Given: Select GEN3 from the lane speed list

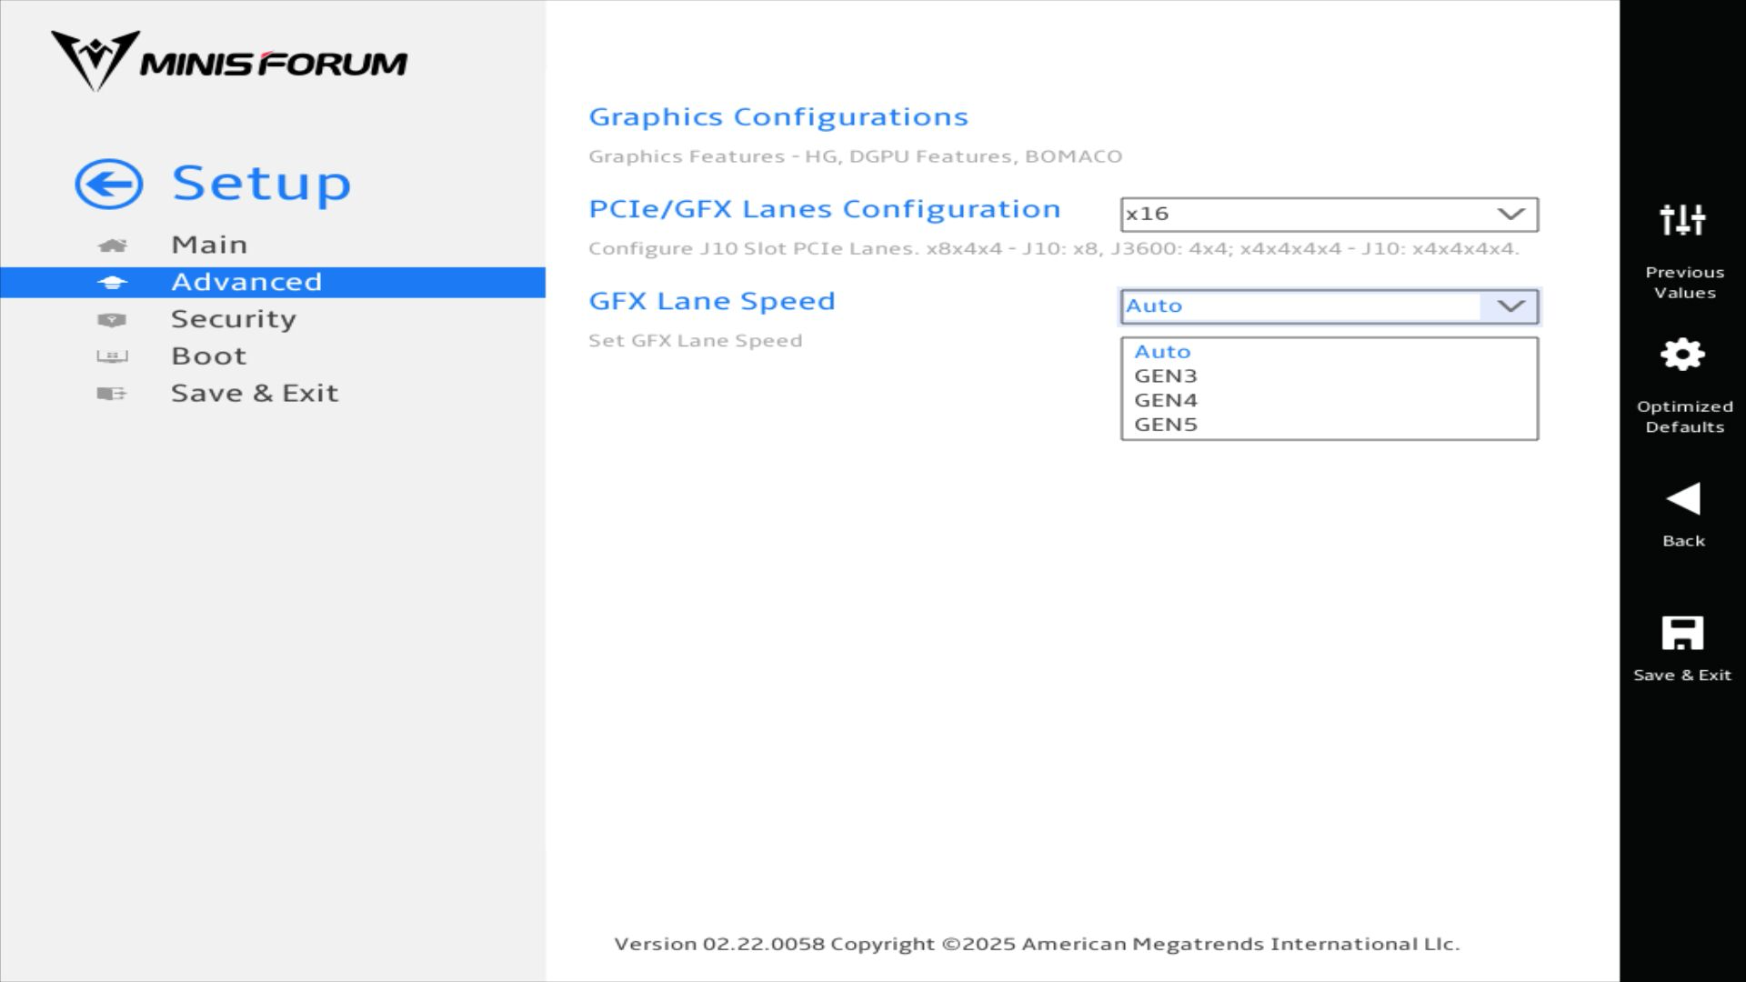Looking at the screenshot, I should coord(1166,376).
